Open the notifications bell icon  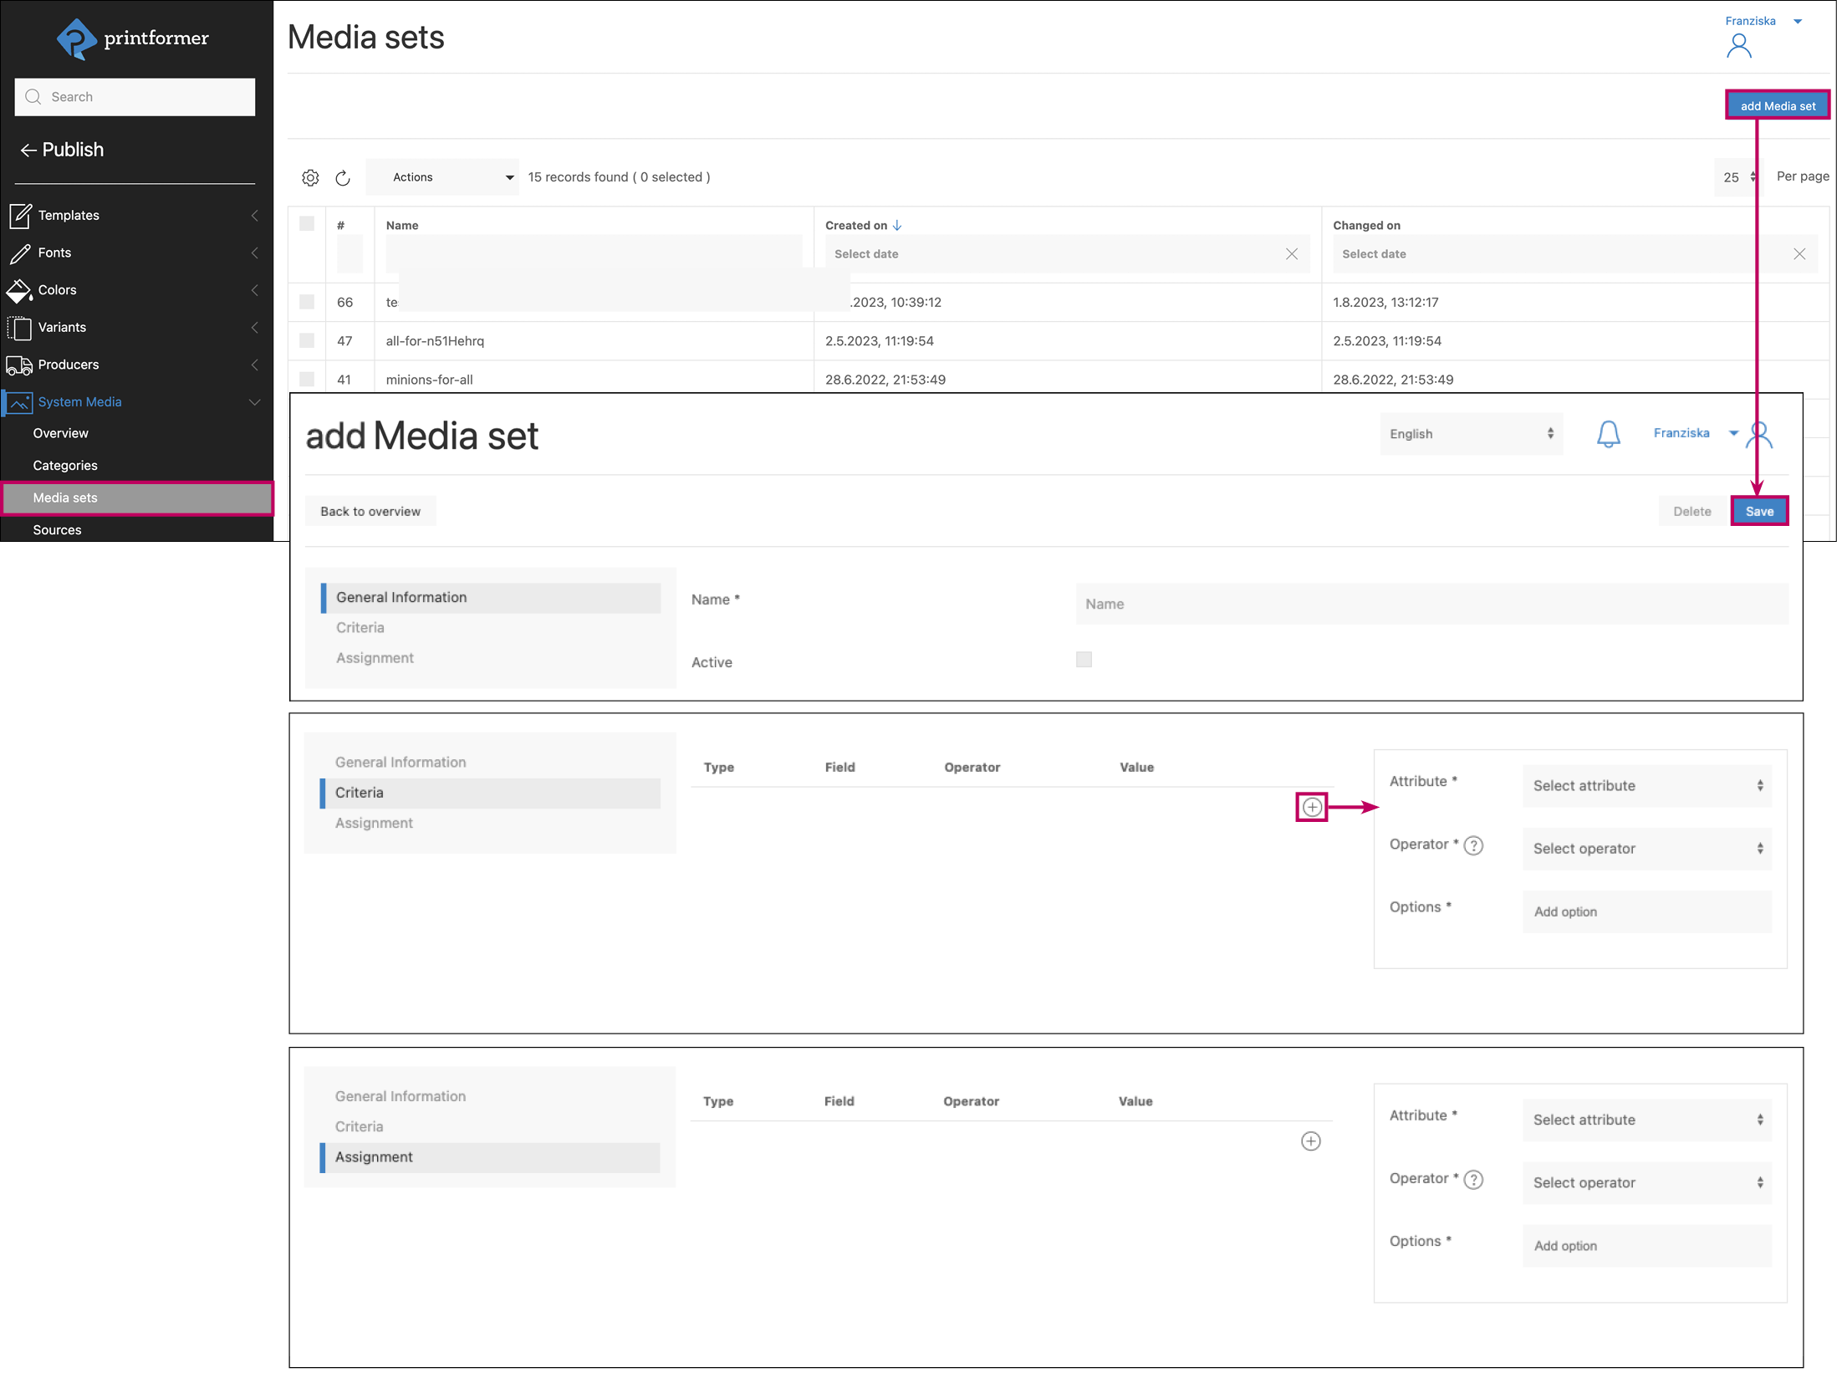1608,434
